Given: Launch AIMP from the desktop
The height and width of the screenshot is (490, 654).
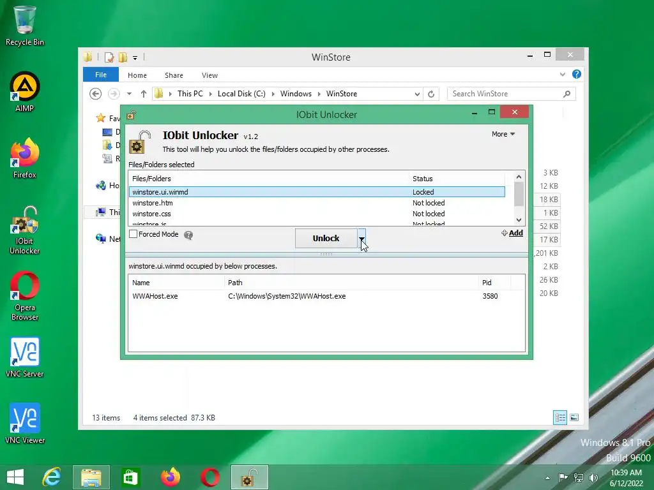Looking at the screenshot, I should click(x=25, y=92).
